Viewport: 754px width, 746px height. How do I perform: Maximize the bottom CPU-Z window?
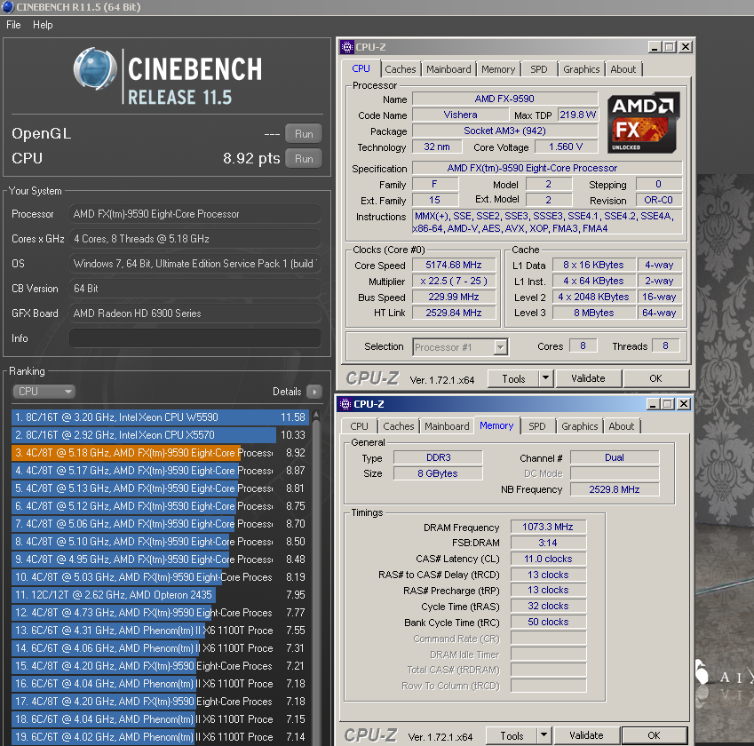pyautogui.click(x=667, y=404)
